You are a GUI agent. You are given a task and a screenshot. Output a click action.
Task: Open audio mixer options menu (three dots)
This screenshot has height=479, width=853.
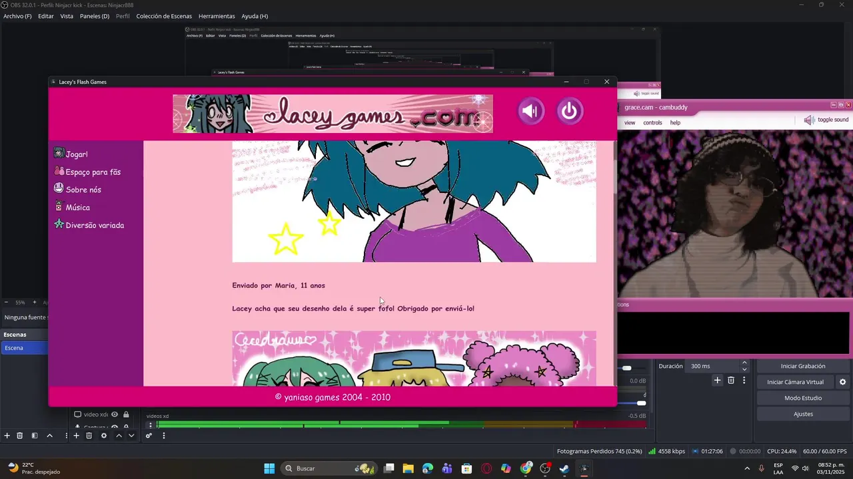(x=164, y=436)
